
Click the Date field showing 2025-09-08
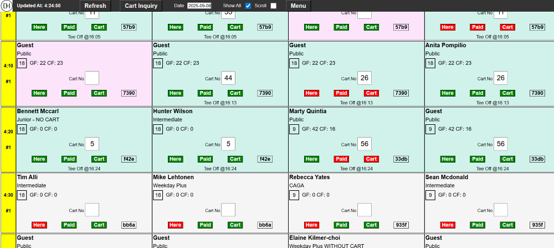coord(199,6)
